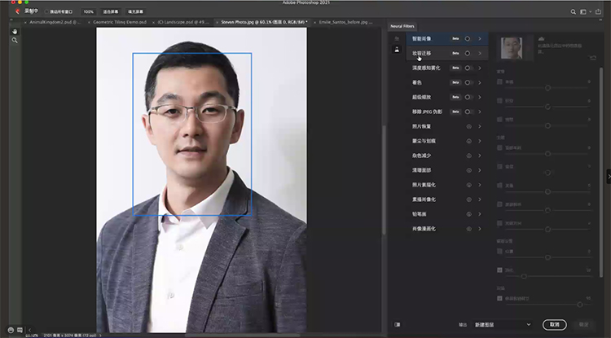Click the comment icon at bottom left

(x=20, y=330)
